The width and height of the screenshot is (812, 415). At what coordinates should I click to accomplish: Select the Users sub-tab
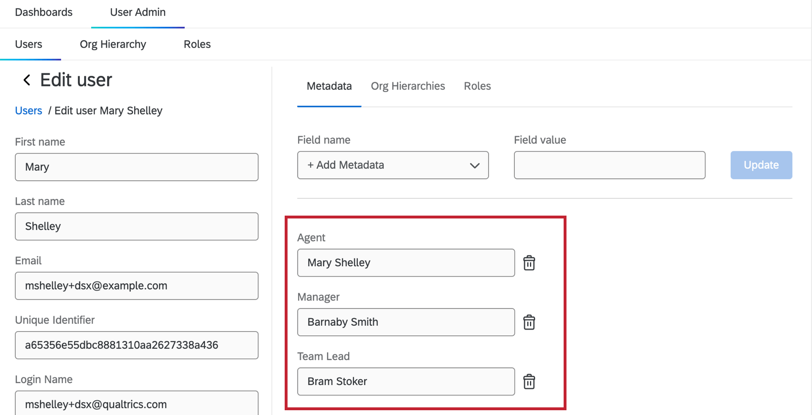pyautogui.click(x=29, y=44)
